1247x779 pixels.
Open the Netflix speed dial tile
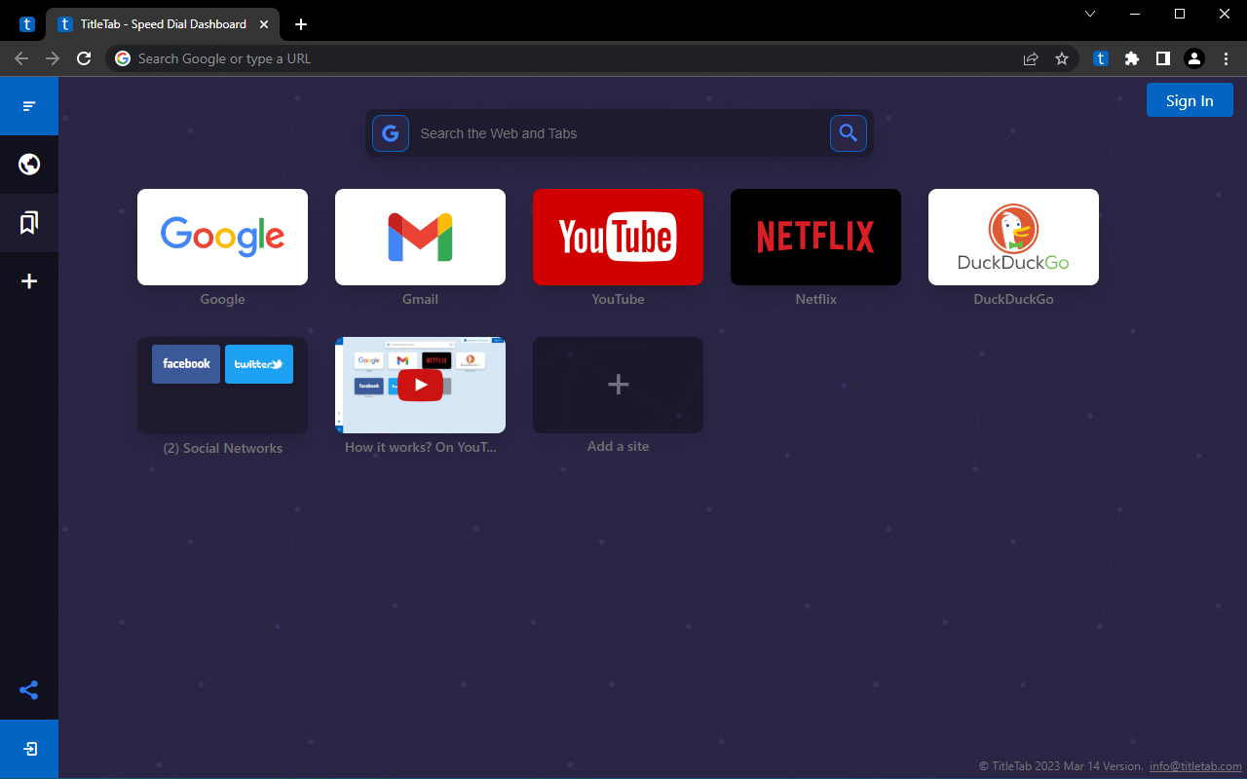(815, 237)
